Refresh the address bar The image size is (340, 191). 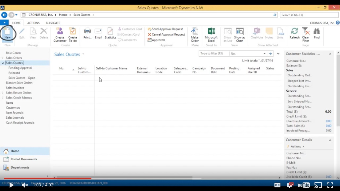coord(275,15)
